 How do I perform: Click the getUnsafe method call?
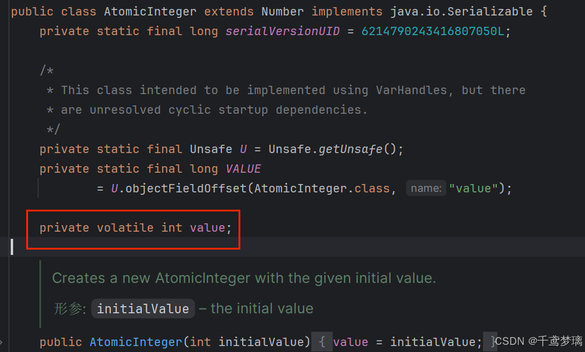click(x=351, y=149)
